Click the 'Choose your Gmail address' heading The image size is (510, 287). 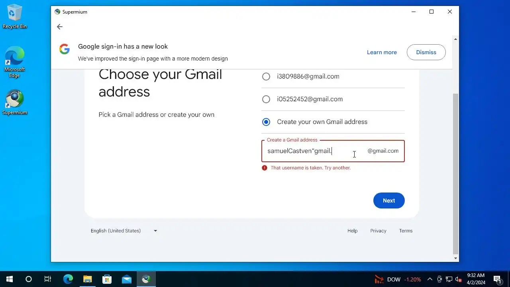(160, 83)
